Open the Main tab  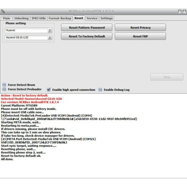[x=6, y=18]
